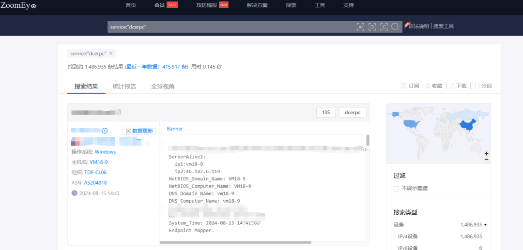Open 首页 in top navigation
523x250 pixels.
pos(131,5)
